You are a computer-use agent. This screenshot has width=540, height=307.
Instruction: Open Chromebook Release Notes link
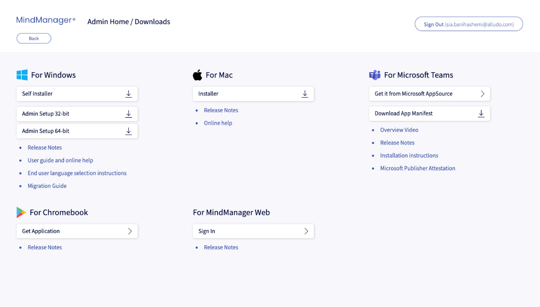[x=45, y=247]
